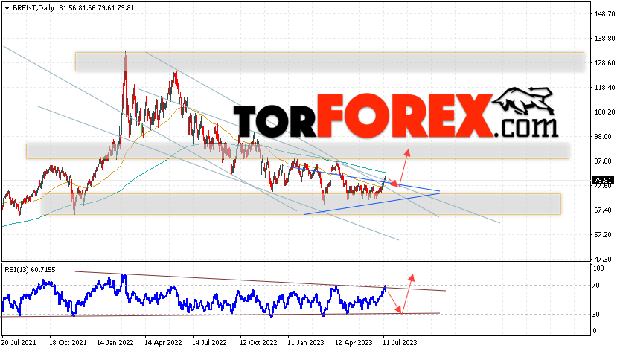Click the 98.00 price axis label
620x351 pixels.
pos(604,136)
